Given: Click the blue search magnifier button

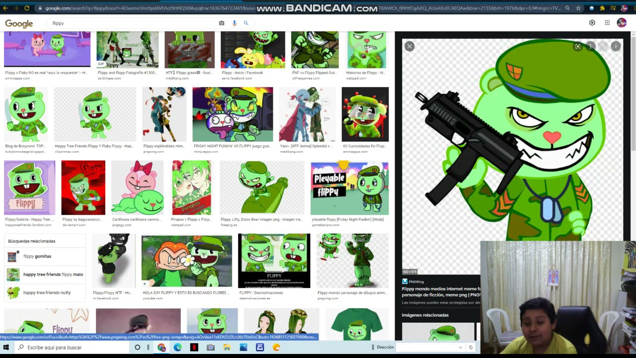Looking at the screenshot, I should 246,23.
